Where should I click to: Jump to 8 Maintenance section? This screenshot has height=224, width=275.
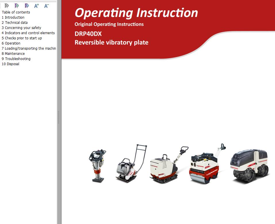(13, 54)
